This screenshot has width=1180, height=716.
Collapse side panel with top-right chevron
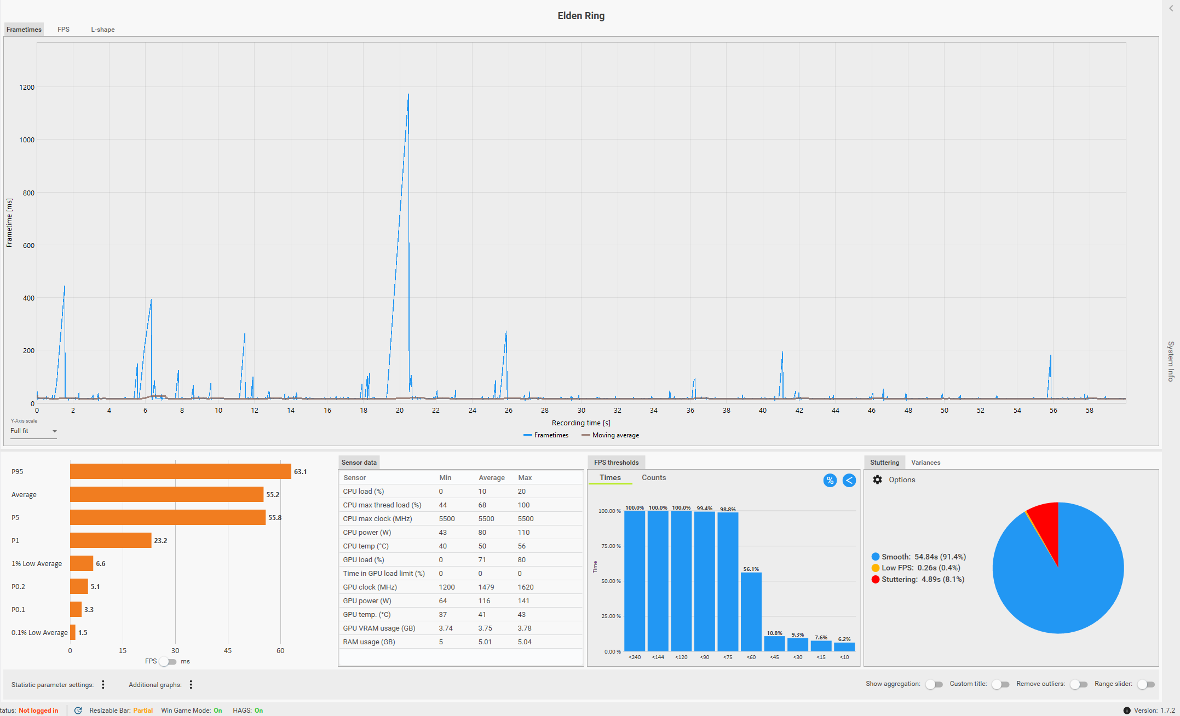point(1171,8)
